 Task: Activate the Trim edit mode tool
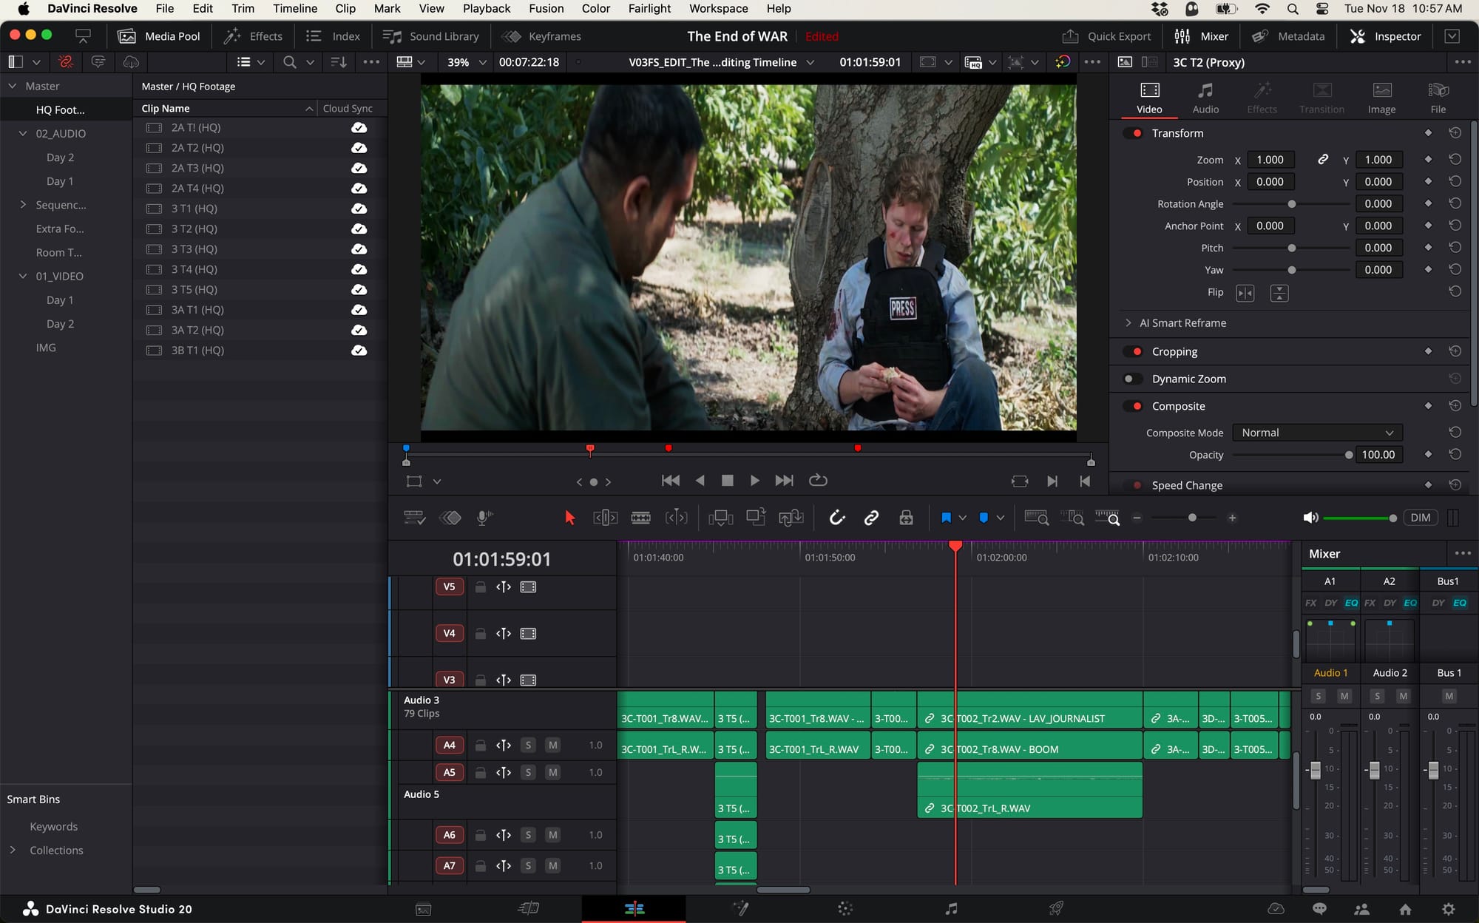click(x=605, y=518)
